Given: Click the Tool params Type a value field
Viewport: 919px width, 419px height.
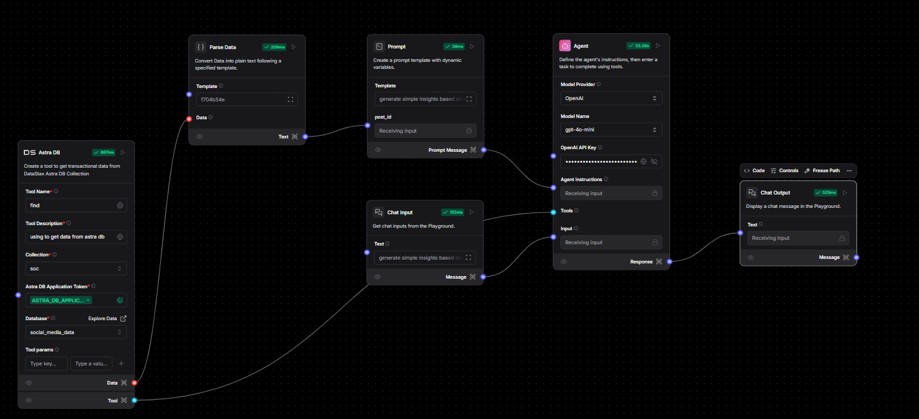Looking at the screenshot, I should coord(91,364).
